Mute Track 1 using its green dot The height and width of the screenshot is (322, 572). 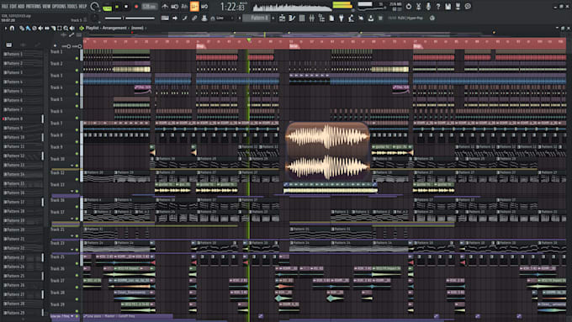coord(77,58)
